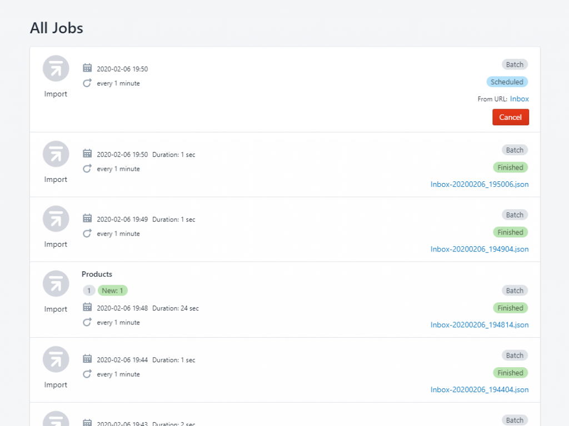Click the recurring schedule icon on the first job

pyautogui.click(x=87, y=82)
